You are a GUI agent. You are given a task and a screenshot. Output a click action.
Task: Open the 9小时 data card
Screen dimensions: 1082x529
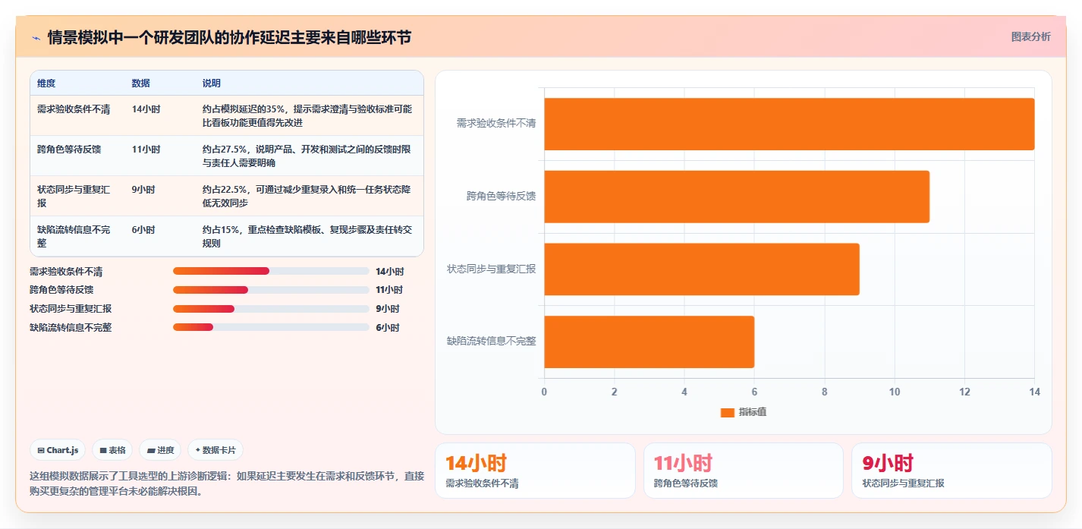tap(951, 471)
